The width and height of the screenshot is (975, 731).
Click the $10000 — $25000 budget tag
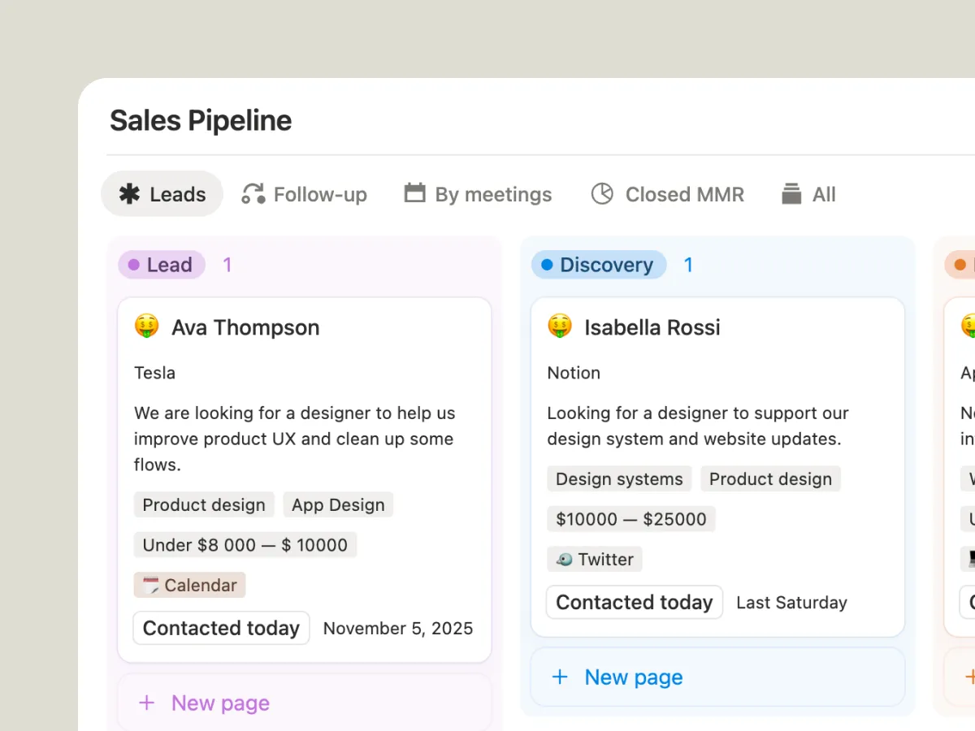click(631, 519)
